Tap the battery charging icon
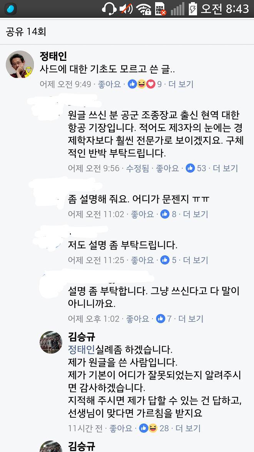This screenshot has width=254, height=452. point(192,8)
